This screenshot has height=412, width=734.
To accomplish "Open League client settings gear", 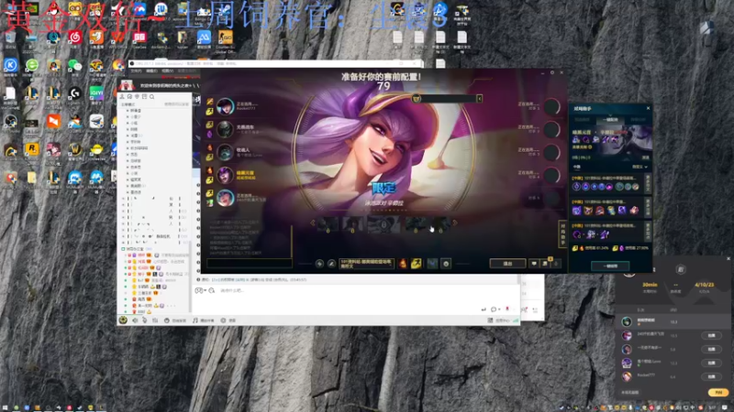I will [x=552, y=72].
